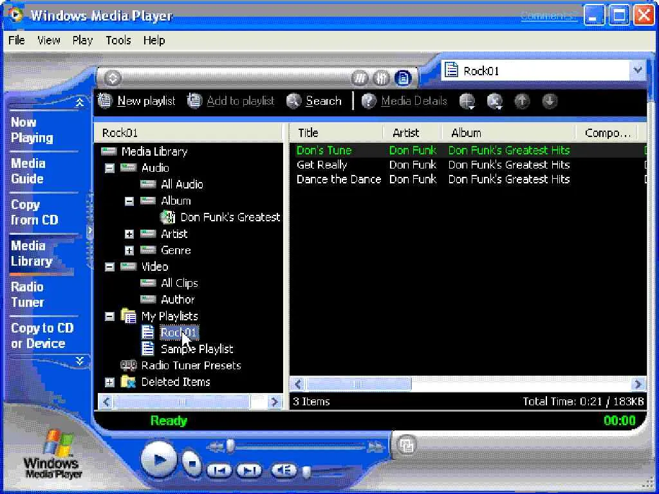
Task: Click the taskbar scroll-down double chevron
Action: [79, 361]
